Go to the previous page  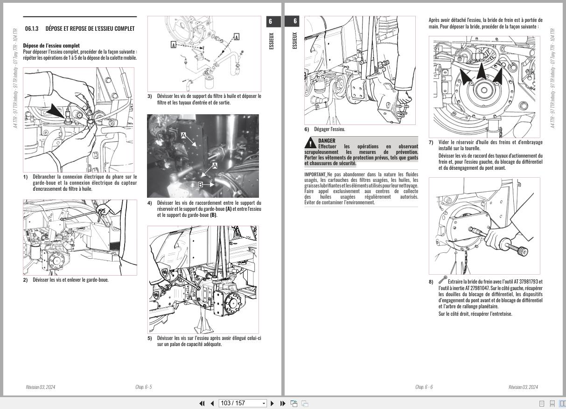point(212,403)
